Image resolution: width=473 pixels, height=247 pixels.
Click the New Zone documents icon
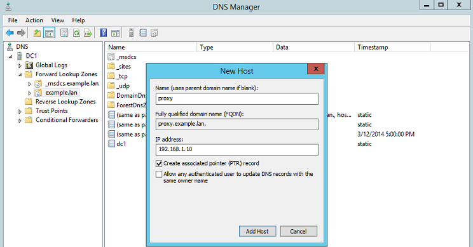[154, 33]
